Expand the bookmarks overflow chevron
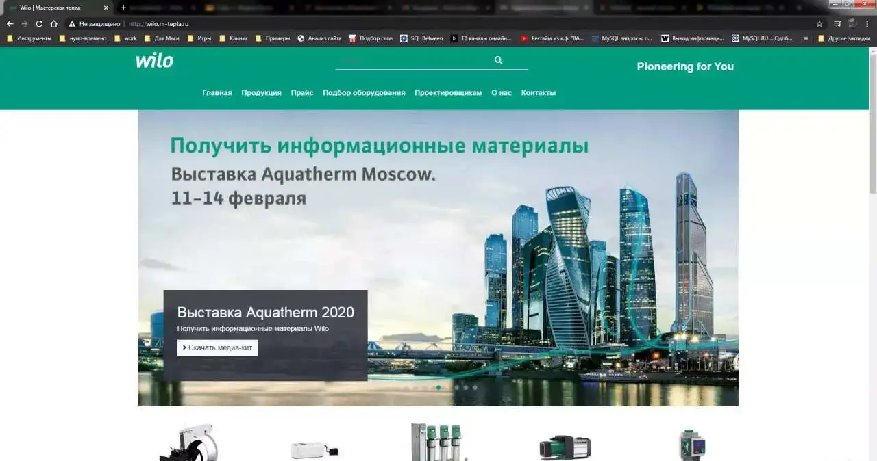The image size is (877, 461). pyautogui.click(x=806, y=38)
